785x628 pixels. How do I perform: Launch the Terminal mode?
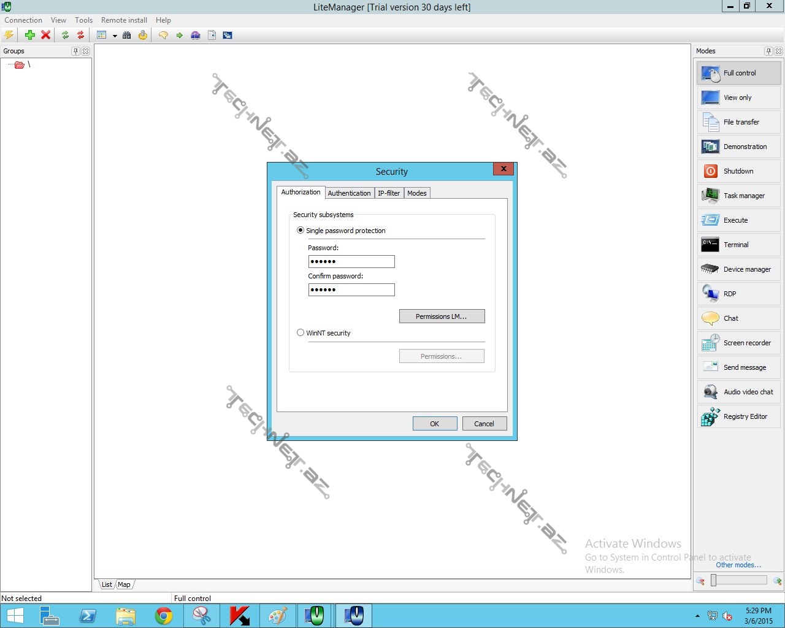(x=738, y=245)
